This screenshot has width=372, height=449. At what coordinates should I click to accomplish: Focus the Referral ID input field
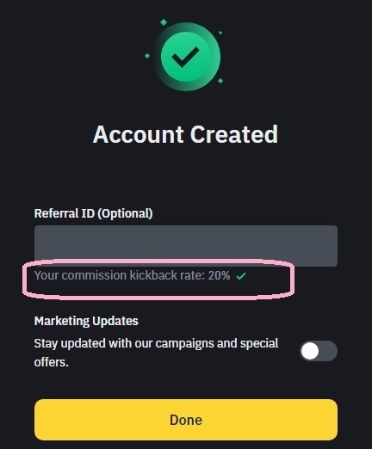coord(186,246)
